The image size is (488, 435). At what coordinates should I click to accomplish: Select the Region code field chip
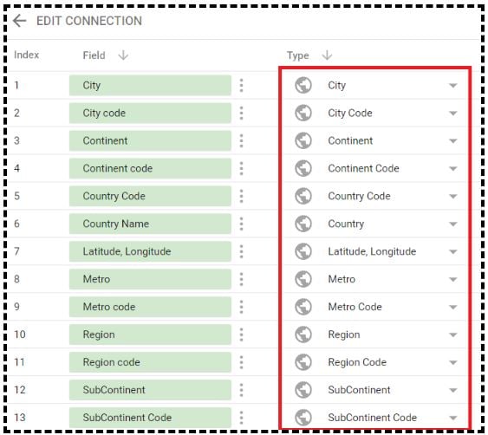point(150,362)
